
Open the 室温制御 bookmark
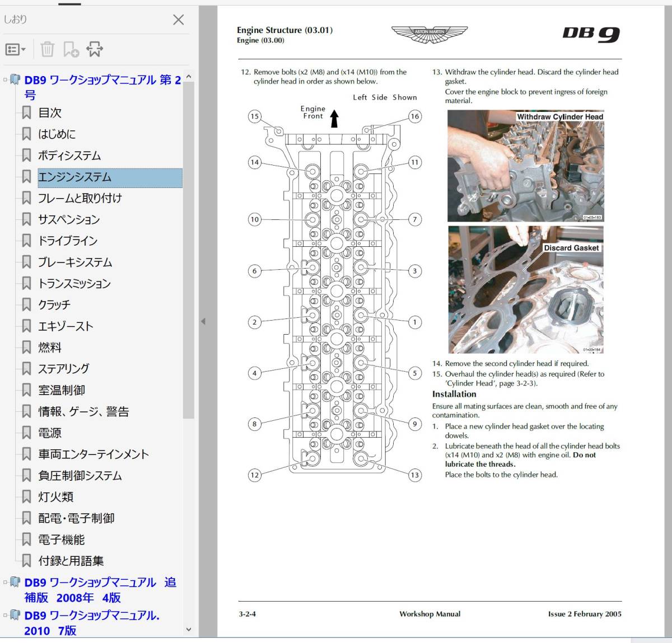coord(62,390)
